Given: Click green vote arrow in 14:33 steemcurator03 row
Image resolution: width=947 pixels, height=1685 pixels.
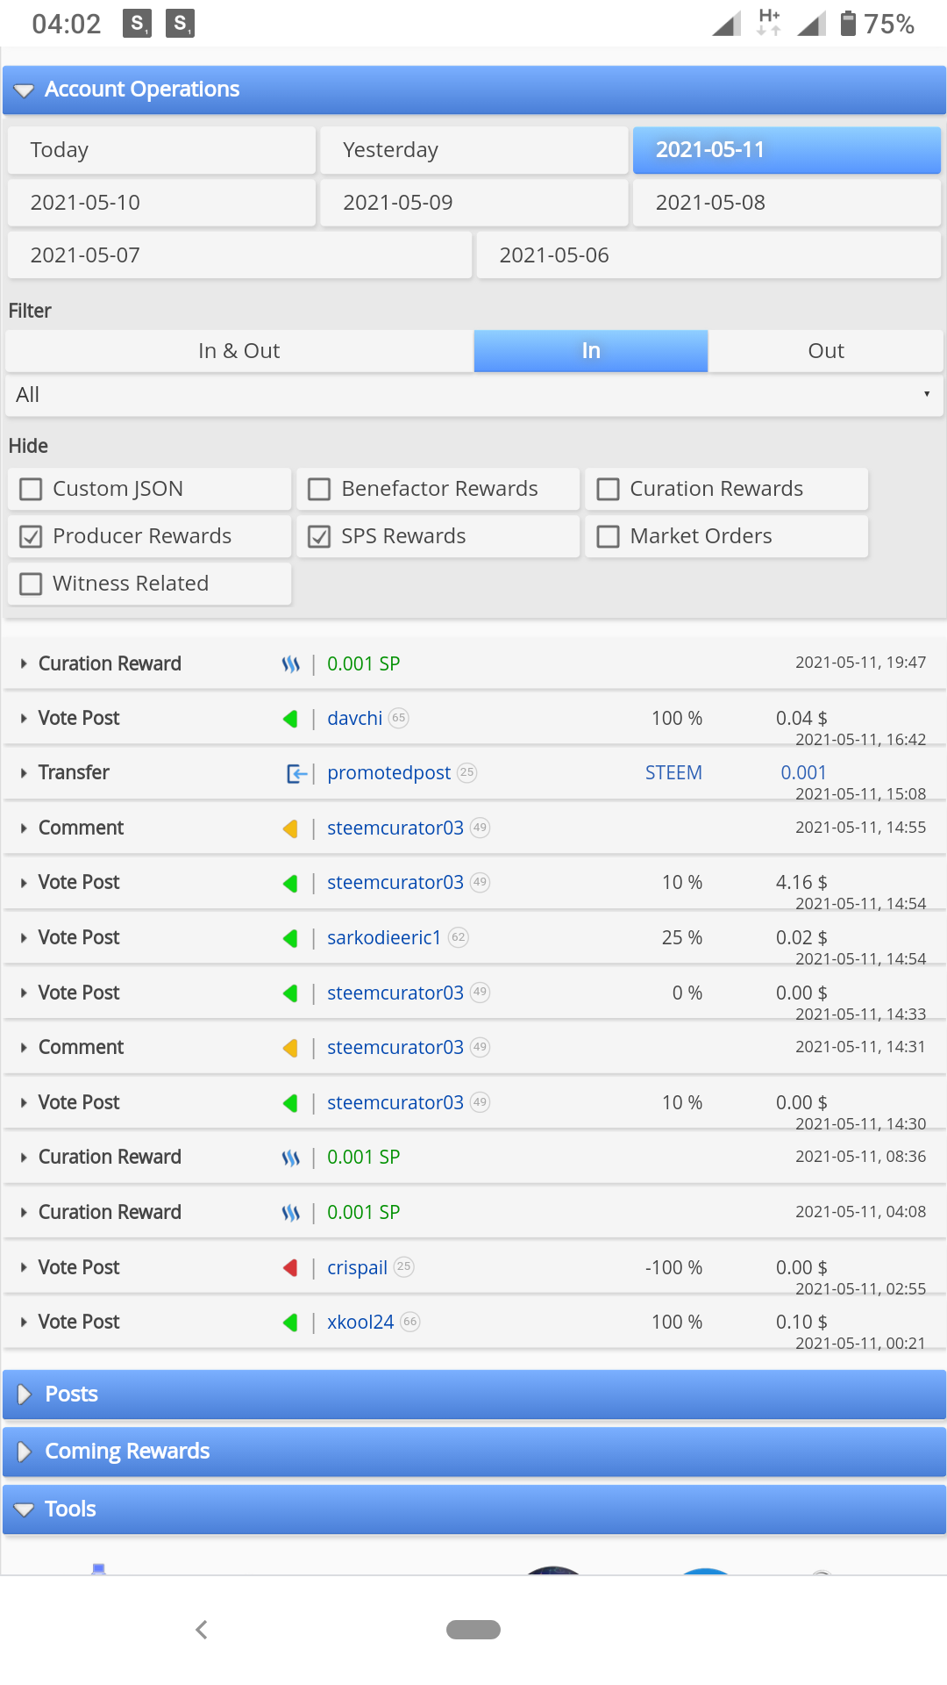Looking at the screenshot, I should tap(290, 993).
